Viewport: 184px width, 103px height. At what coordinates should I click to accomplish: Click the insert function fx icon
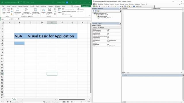(18, 19)
